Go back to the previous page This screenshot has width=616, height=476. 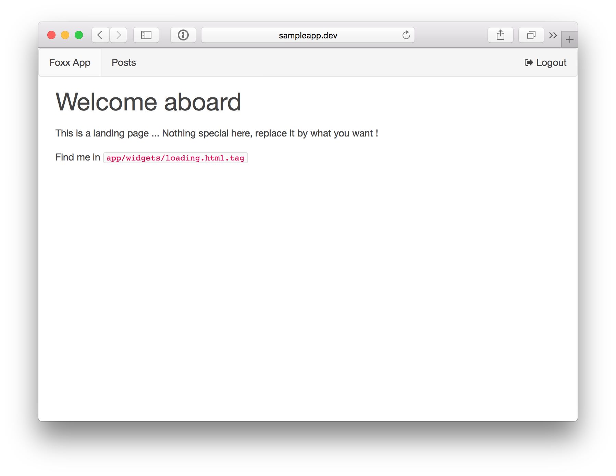click(x=100, y=35)
